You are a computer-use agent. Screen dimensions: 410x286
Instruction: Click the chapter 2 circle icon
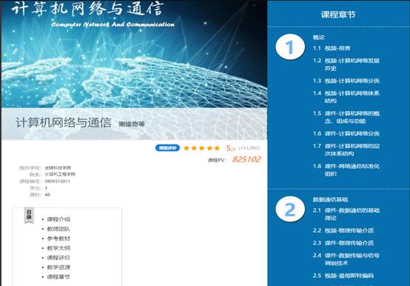coord(290,209)
